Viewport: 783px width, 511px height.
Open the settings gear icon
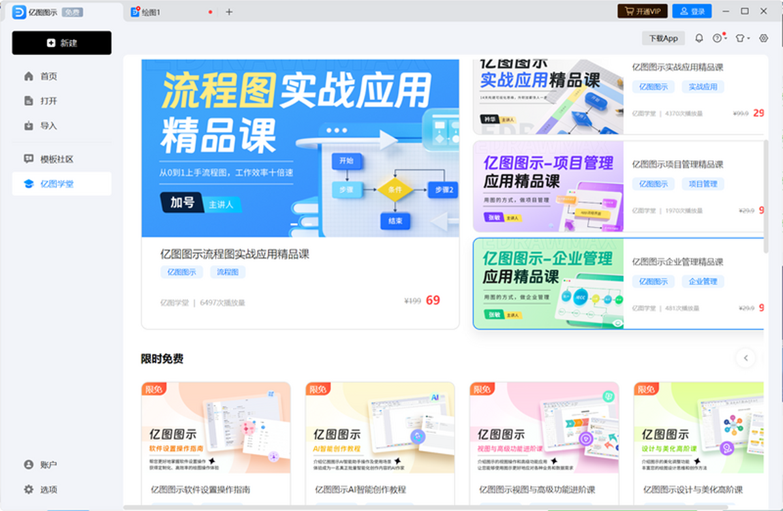point(764,38)
